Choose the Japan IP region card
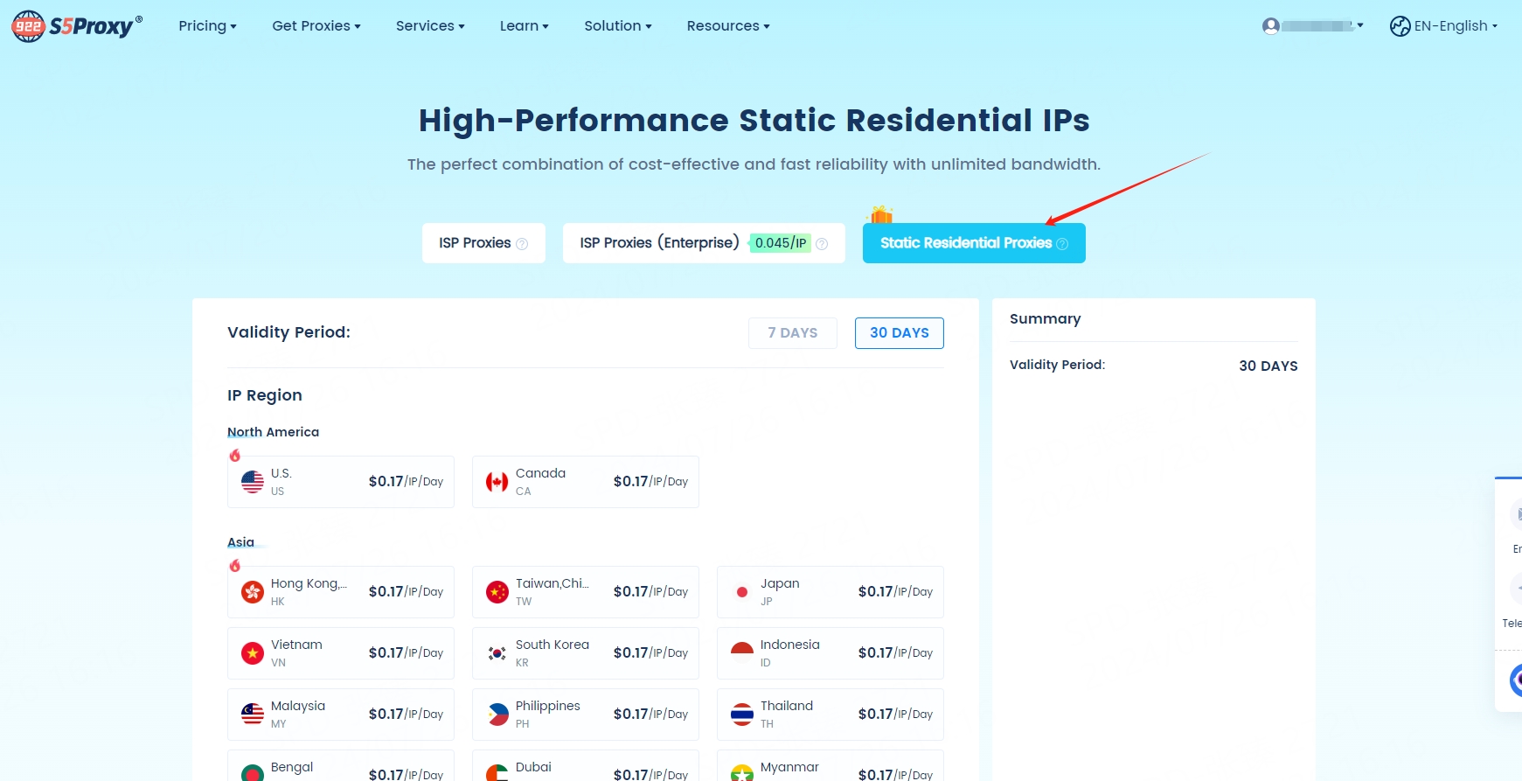The width and height of the screenshot is (1522, 781). pos(830,592)
